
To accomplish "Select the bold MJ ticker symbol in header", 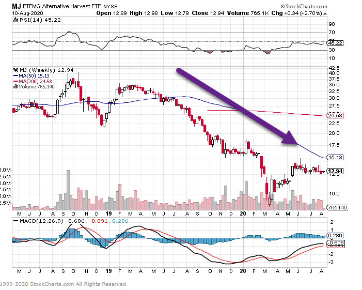I will 17,6.
